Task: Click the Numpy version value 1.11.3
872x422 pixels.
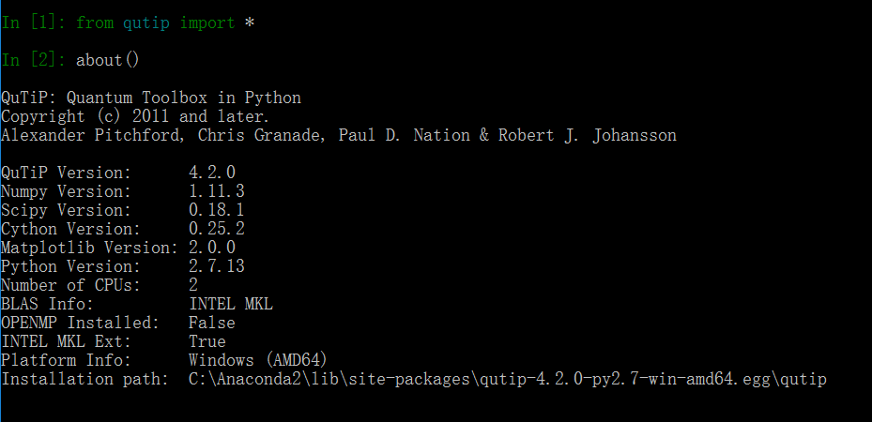Action: 217,191
